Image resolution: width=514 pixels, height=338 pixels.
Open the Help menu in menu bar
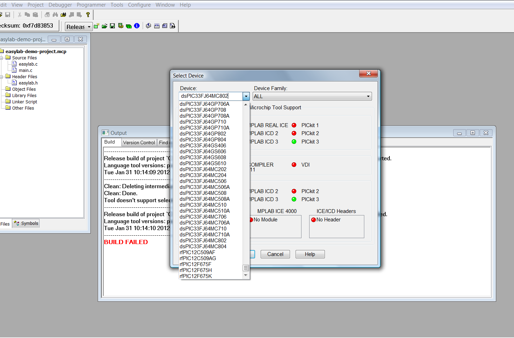click(185, 5)
